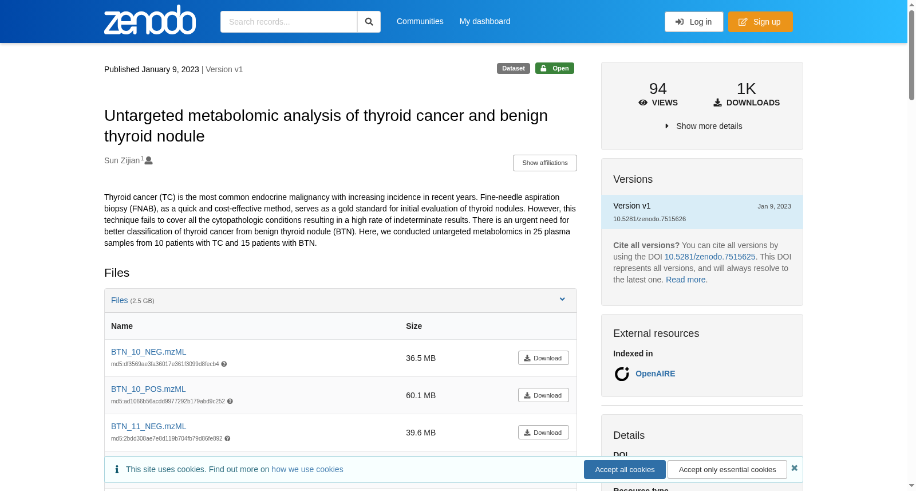
Task: Select Version v1 entry
Action: (x=702, y=212)
